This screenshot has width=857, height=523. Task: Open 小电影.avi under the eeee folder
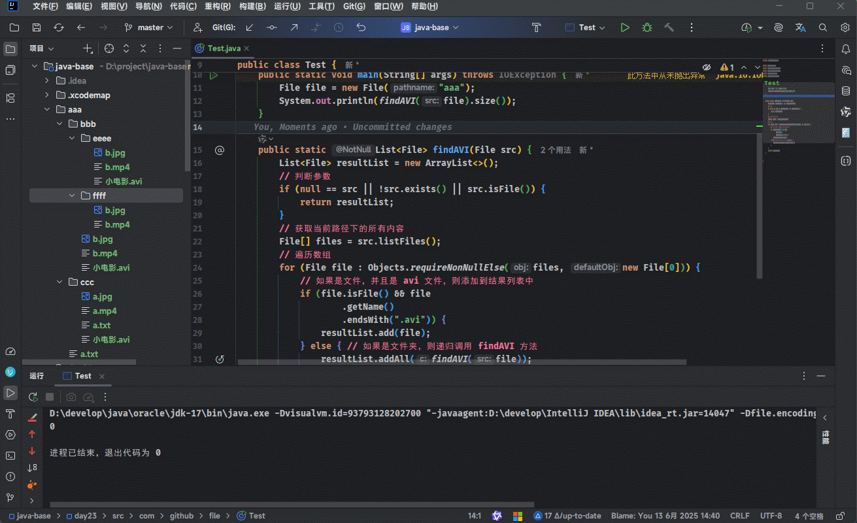(124, 181)
